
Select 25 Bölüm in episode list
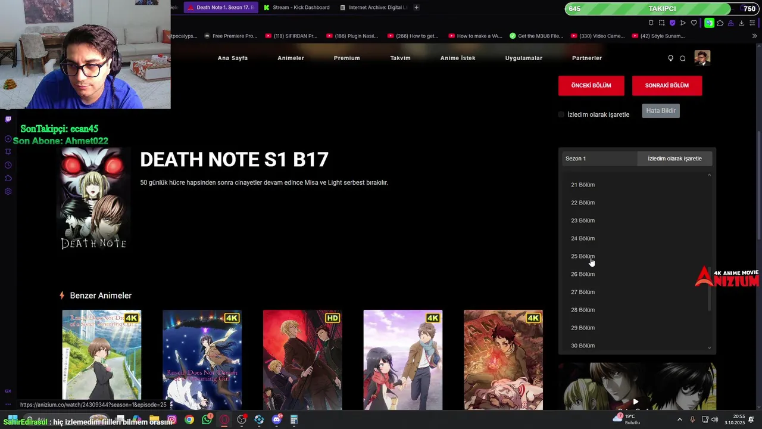(x=583, y=256)
